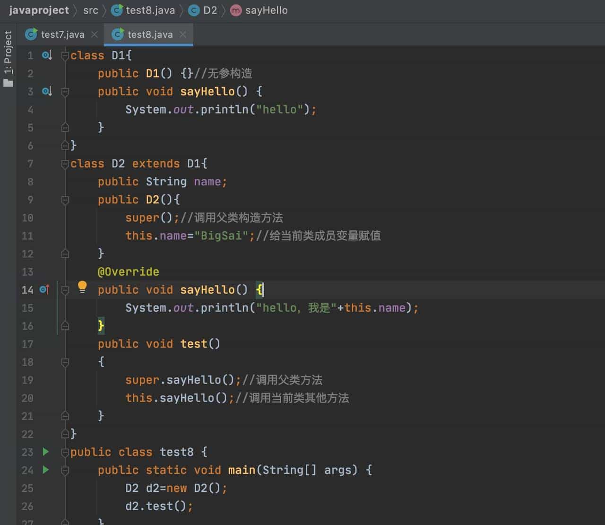Close the test7.java editor tab
Screen dimensions: 605x525
click(x=95, y=35)
